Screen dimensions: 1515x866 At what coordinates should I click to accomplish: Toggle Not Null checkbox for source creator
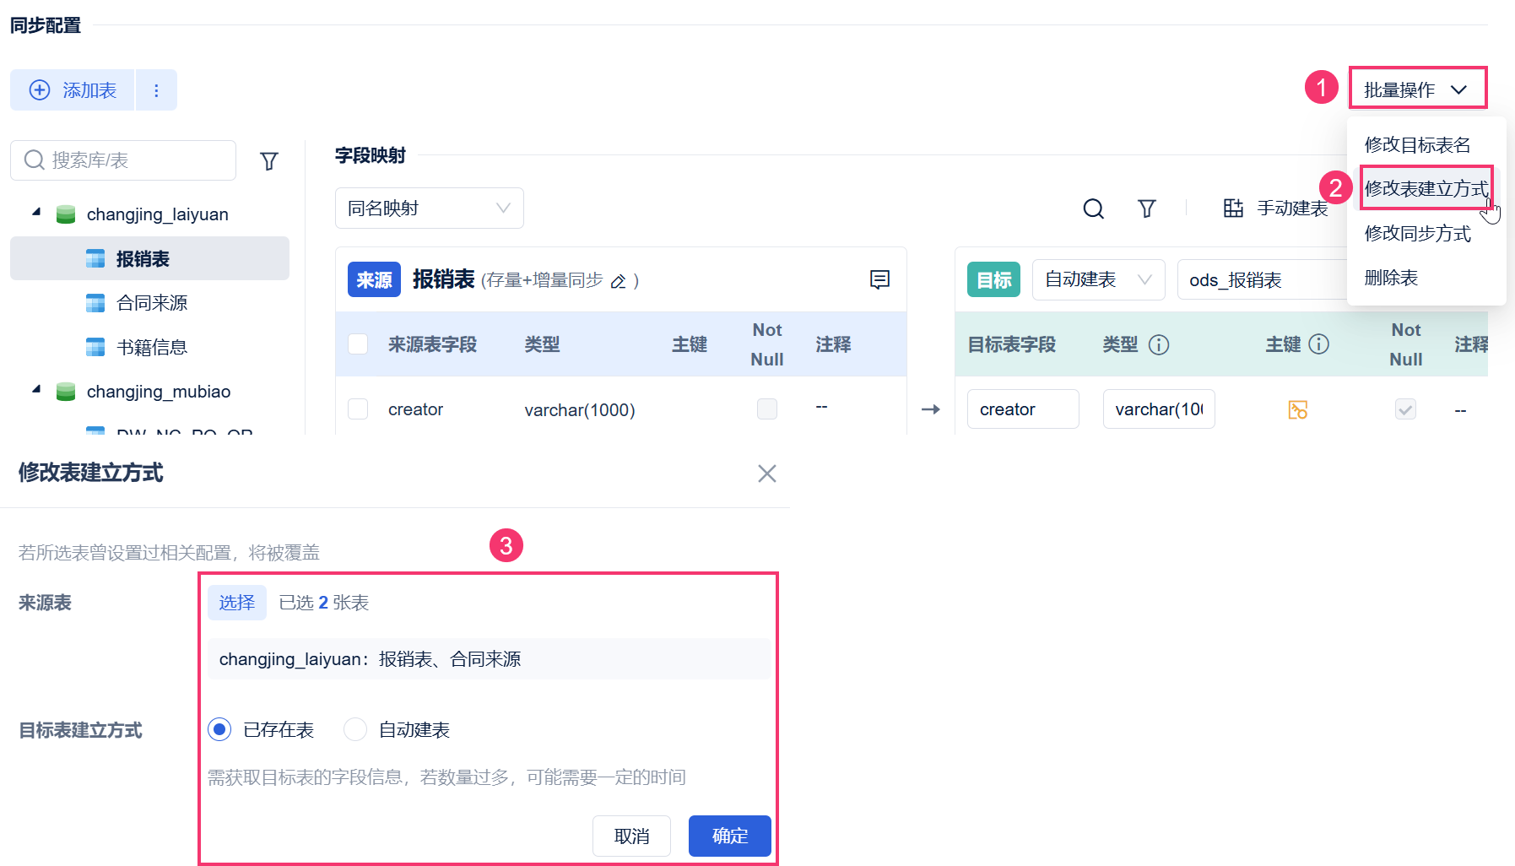point(767,409)
